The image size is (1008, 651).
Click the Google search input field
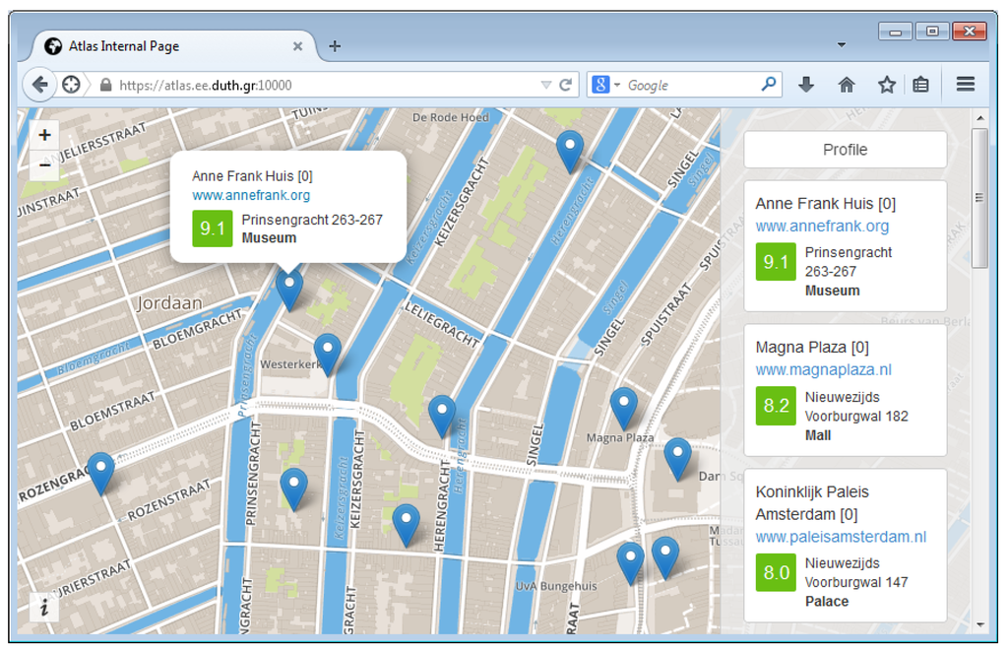click(x=689, y=86)
